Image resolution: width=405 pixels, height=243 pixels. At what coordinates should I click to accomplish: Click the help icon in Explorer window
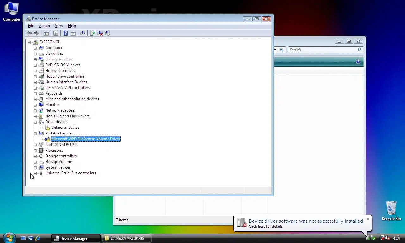coord(358,62)
